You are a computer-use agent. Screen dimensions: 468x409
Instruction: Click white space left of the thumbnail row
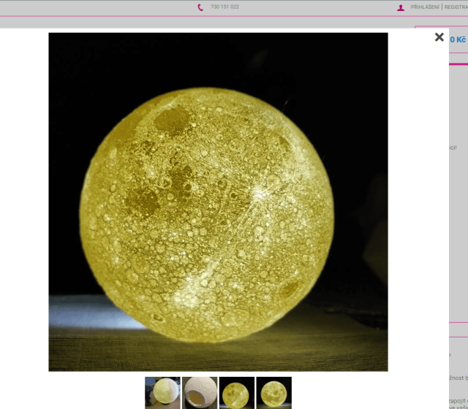(73, 393)
